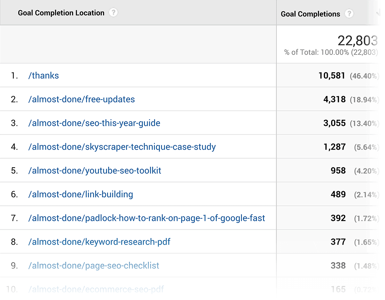Click the 958 completions value
The width and height of the screenshot is (385, 300).
(338, 171)
